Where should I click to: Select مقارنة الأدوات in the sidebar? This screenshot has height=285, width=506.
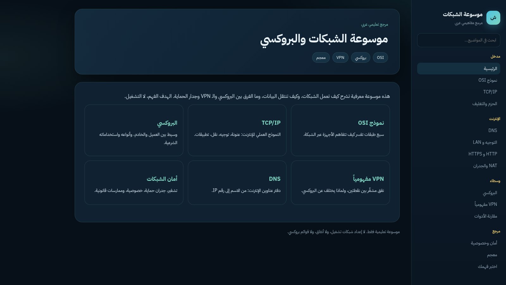459,216
